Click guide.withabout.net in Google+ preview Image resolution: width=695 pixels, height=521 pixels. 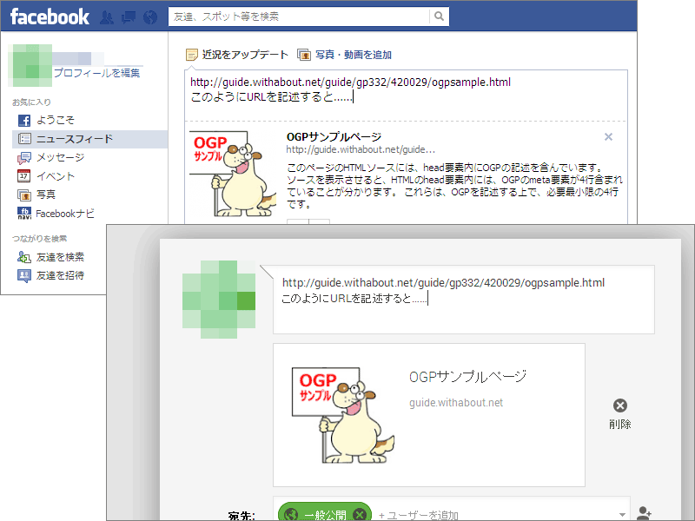(x=456, y=403)
